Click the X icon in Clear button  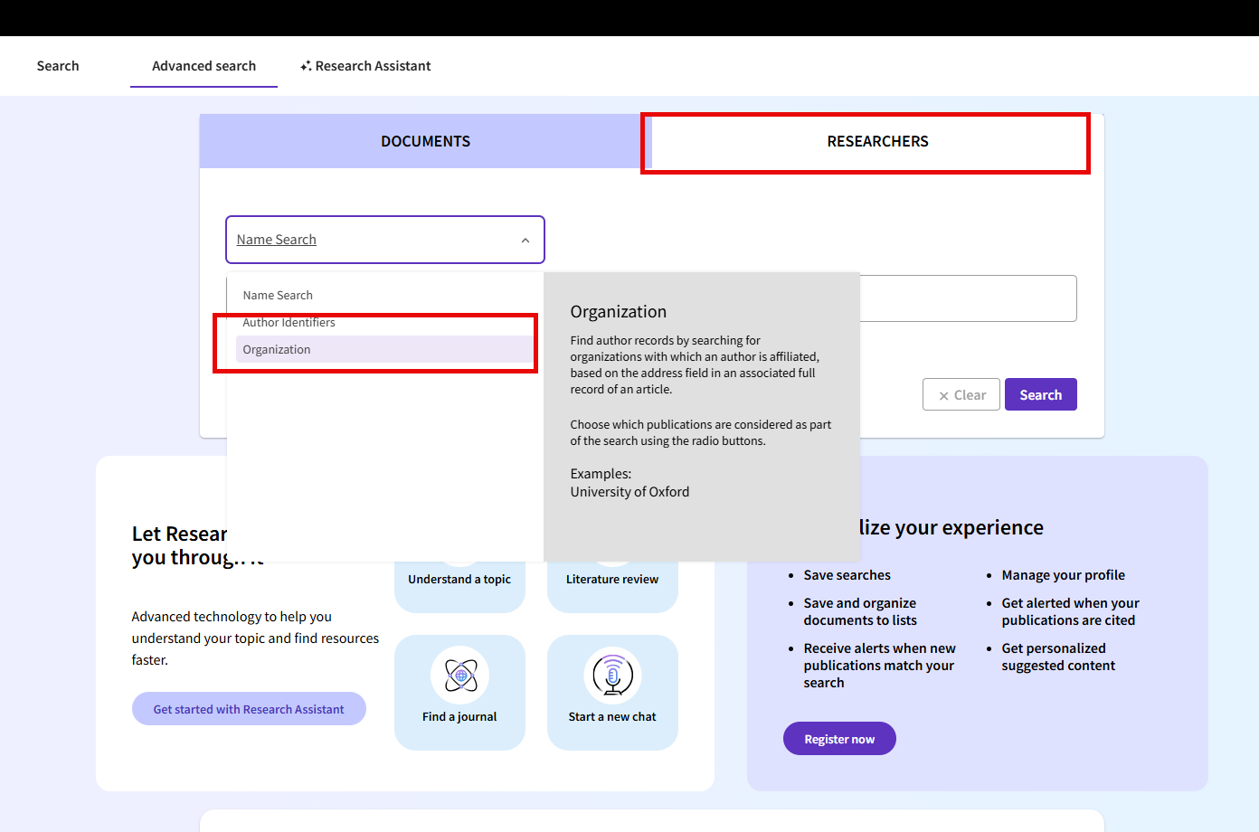pos(943,395)
